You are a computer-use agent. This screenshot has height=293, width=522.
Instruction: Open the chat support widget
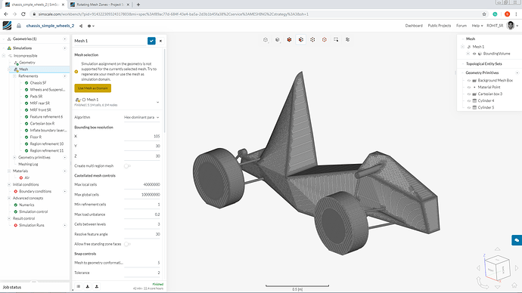pyautogui.click(x=517, y=240)
